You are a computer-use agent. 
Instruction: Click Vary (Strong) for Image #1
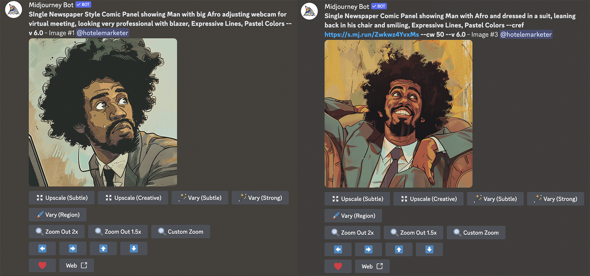260,198
